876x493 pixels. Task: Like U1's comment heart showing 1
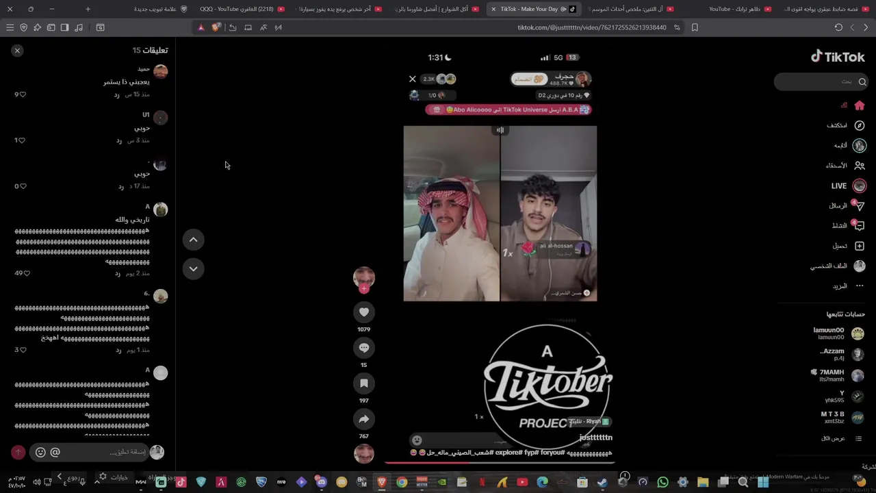[x=23, y=140]
